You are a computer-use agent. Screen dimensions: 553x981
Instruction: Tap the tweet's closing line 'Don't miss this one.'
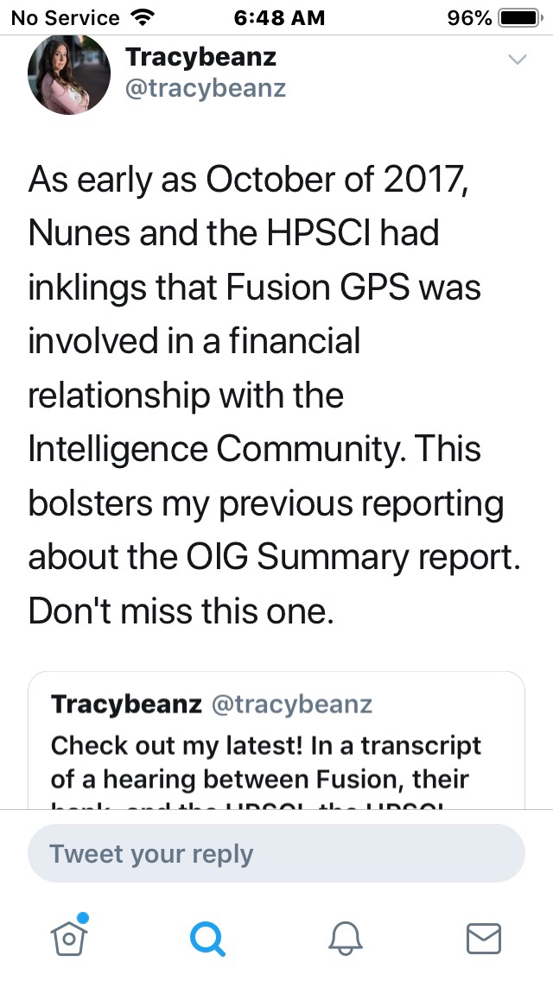pyautogui.click(x=181, y=611)
